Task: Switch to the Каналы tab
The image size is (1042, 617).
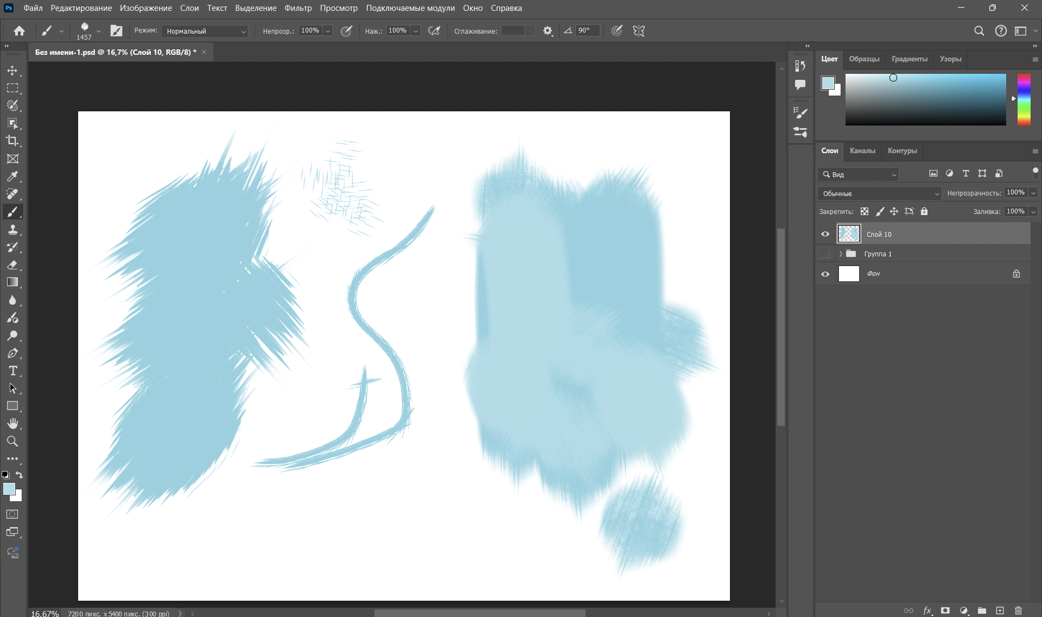Action: click(x=862, y=150)
